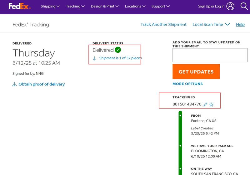This screenshot has height=175, width=250.
Task: Click the green Delivered checkmark icon
Action: coord(118,50)
